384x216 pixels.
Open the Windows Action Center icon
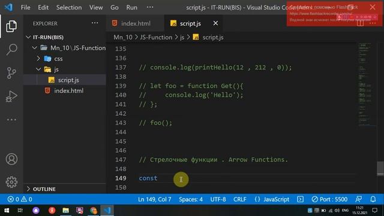[x=374, y=211]
